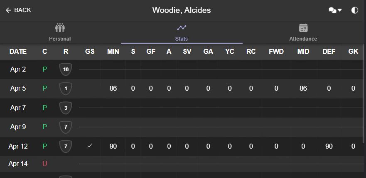Click the Attendance calendar icon
366x178 pixels.
pyautogui.click(x=303, y=28)
